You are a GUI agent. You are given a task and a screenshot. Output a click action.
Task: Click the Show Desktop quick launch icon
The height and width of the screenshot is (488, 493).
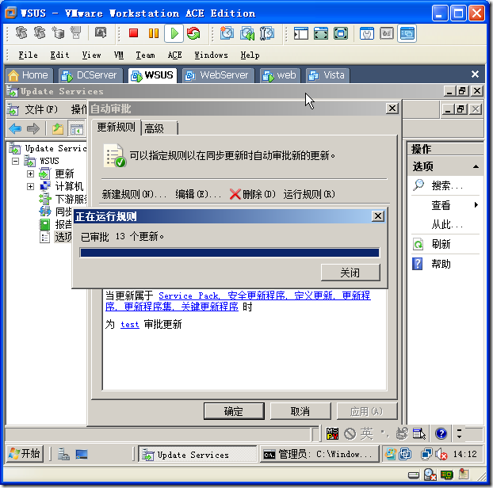pyautogui.click(x=82, y=455)
